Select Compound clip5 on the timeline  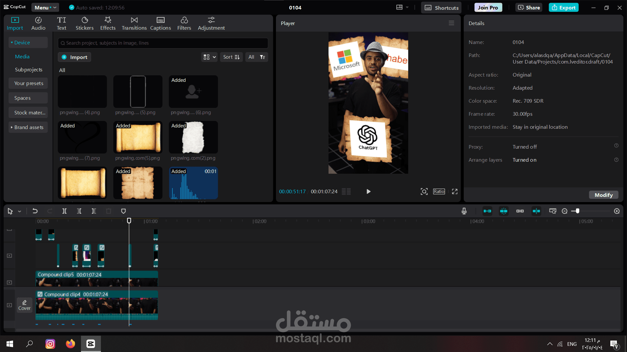pos(97,279)
